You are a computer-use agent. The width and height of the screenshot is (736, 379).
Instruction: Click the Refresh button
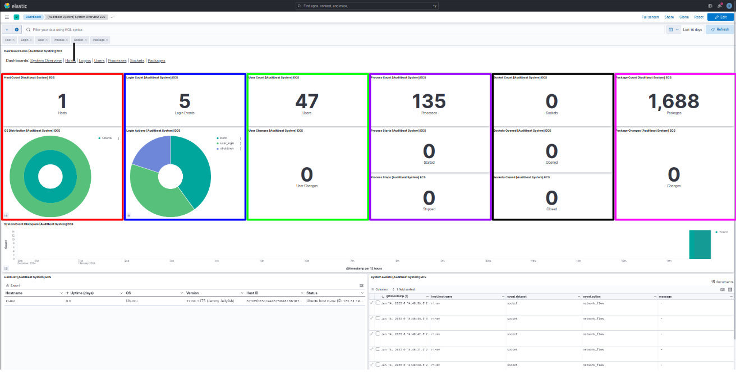click(x=720, y=29)
